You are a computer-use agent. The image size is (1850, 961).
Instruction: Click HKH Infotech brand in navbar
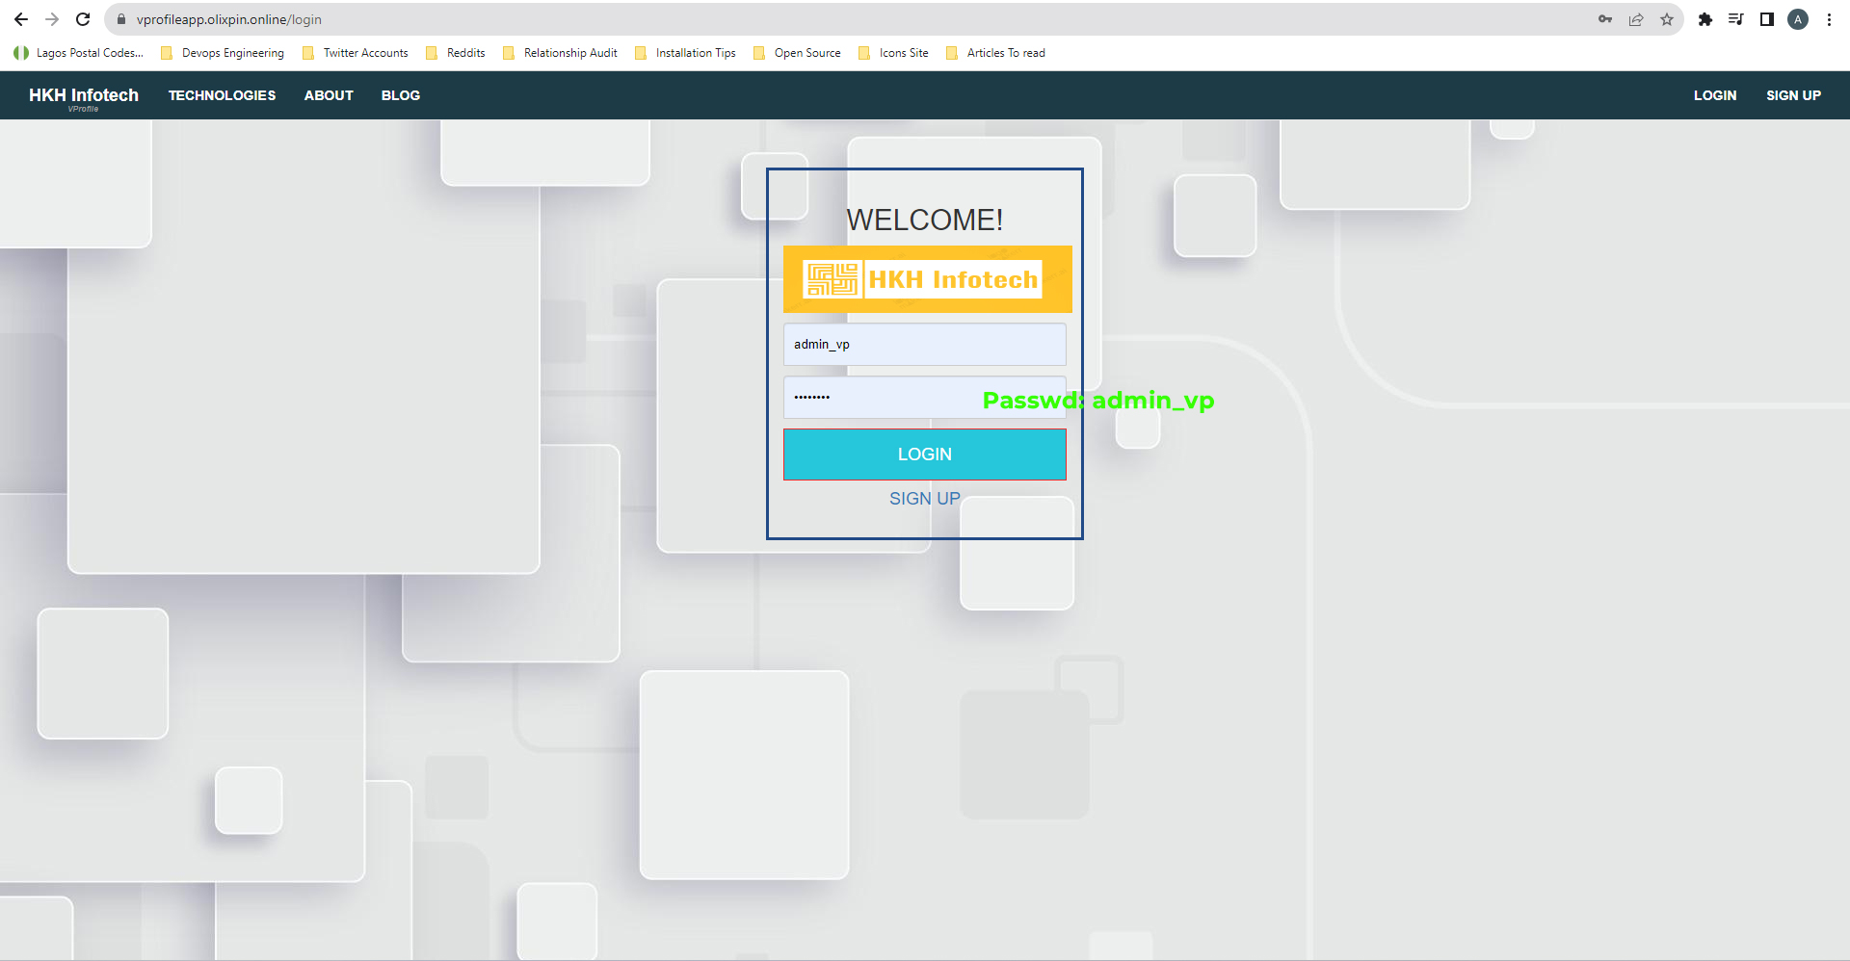pyautogui.click(x=84, y=95)
